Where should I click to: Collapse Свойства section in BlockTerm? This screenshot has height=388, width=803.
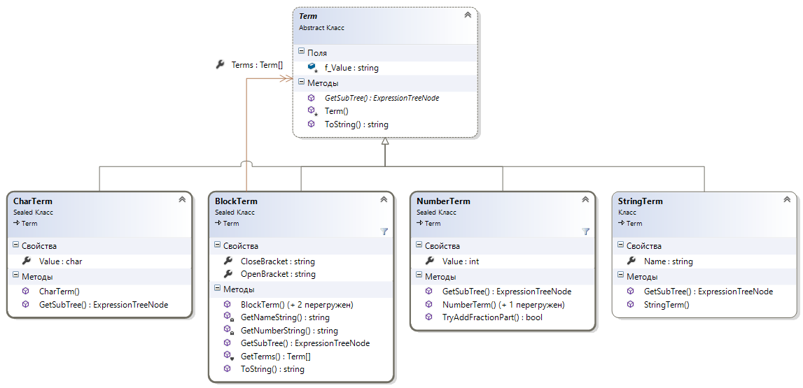pyautogui.click(x=217, y=245)
